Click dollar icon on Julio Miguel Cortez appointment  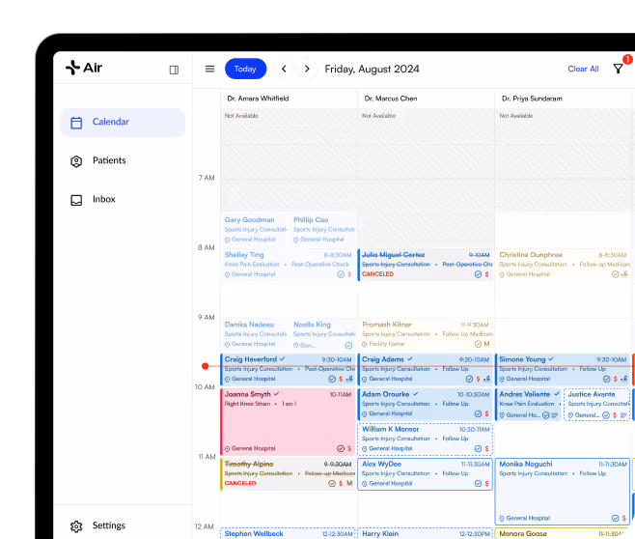[486, 274]
